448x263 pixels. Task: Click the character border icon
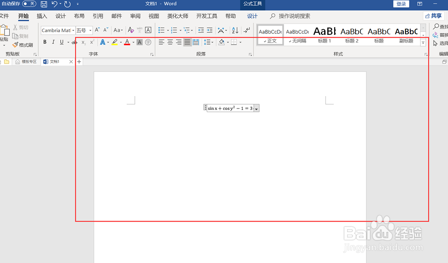coord(148,30)
